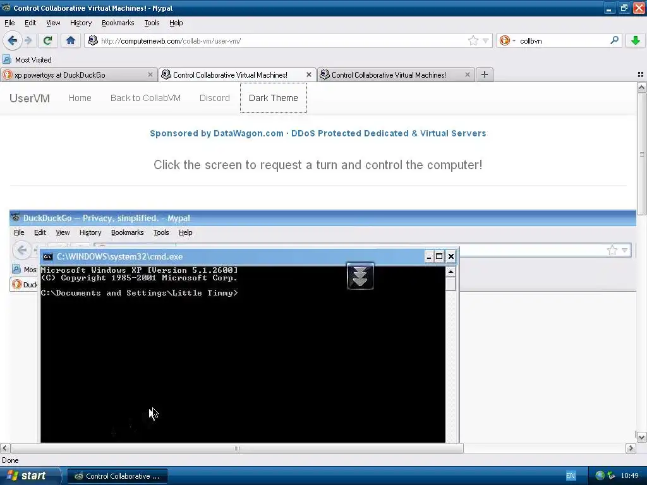Toggle the Dark Theme option
Viewport: 647px width, 485px height.
coord(273,98)
